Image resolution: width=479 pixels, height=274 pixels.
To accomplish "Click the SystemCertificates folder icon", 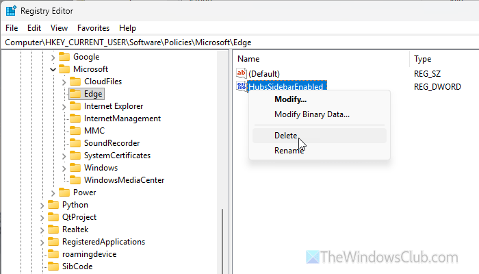I will pos(75,155).
